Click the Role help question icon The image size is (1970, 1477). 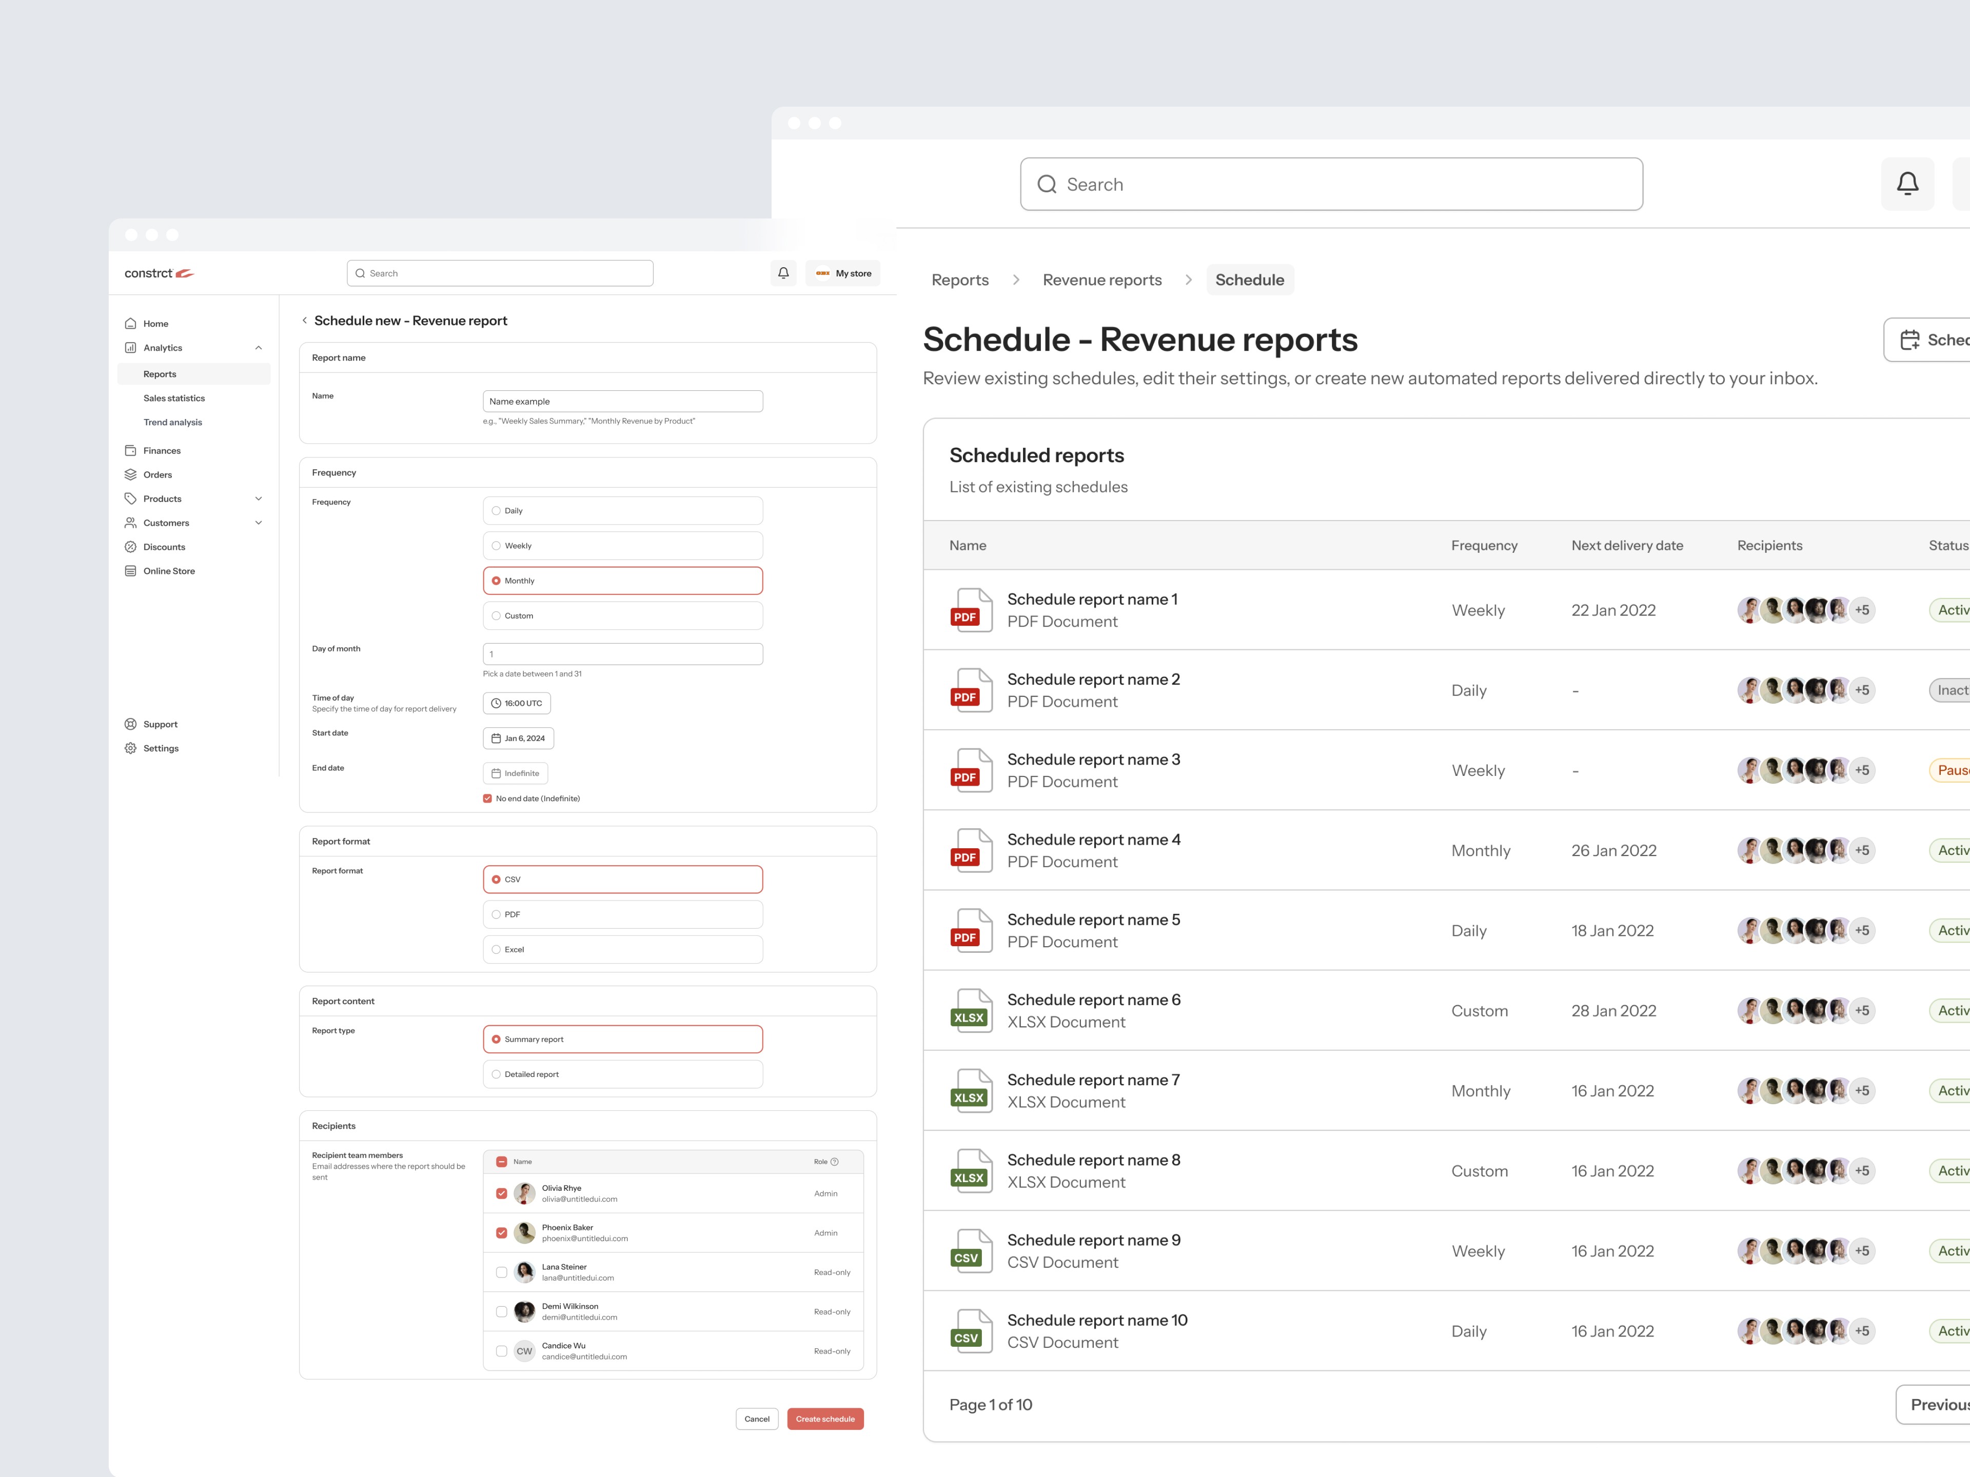(835, 1162)
